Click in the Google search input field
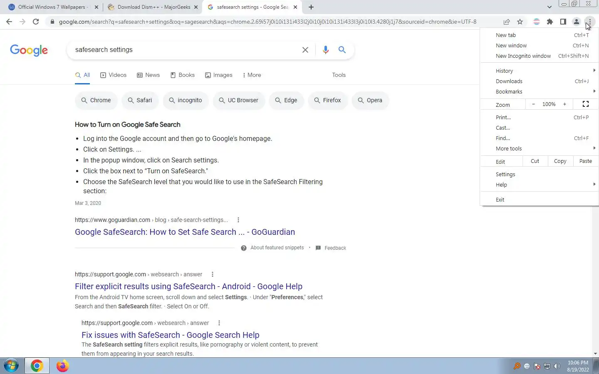 pyautogui.click(x=185, y=50)
